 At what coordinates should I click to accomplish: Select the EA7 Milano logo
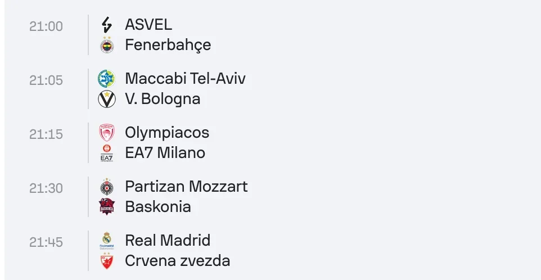pos(106,153)
